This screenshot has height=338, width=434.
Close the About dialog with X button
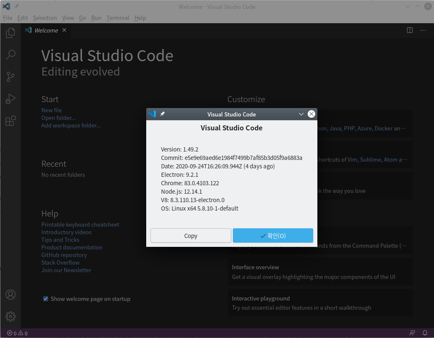tap(311, 114)
